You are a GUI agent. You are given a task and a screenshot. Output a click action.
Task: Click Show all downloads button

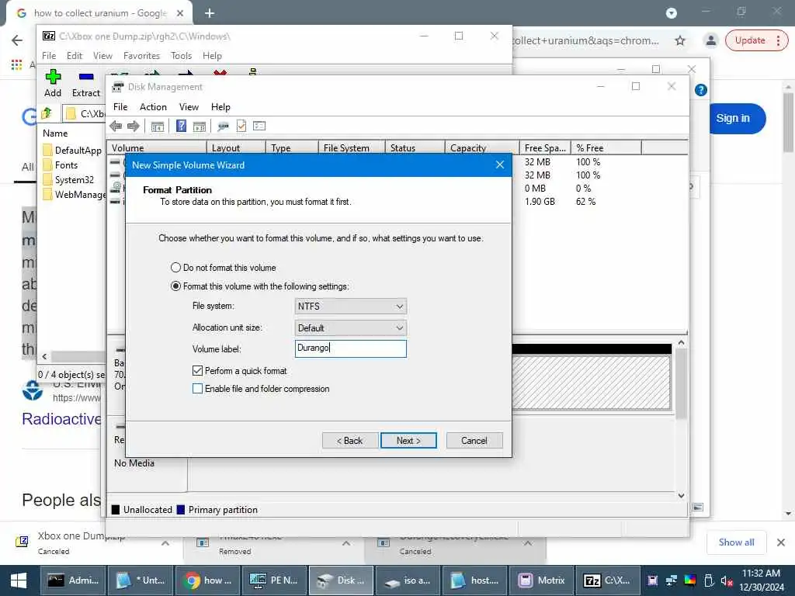736,542
